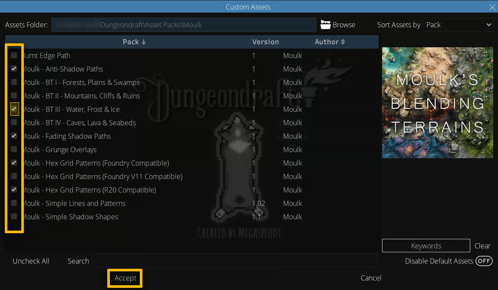Toggle Disable Default Assets switch

point(484,261)
